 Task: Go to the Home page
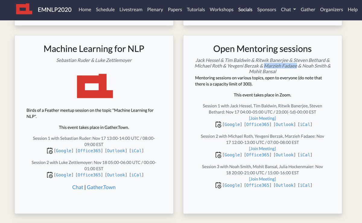click(85, 9)
